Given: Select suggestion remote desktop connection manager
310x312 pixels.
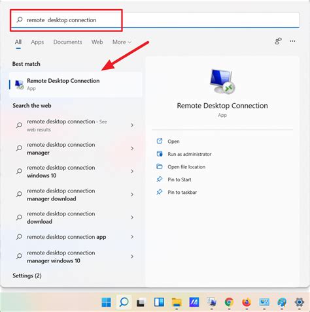Looking at the screenshot, I should (61, 148).
